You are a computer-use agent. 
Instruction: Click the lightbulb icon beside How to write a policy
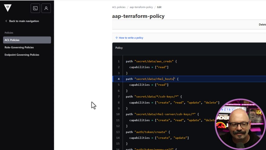click(x=117, y=38)
